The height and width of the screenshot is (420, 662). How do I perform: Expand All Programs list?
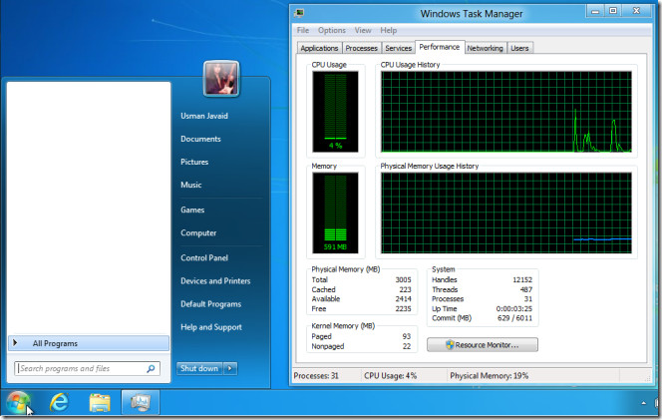click(x=88, y=343)
